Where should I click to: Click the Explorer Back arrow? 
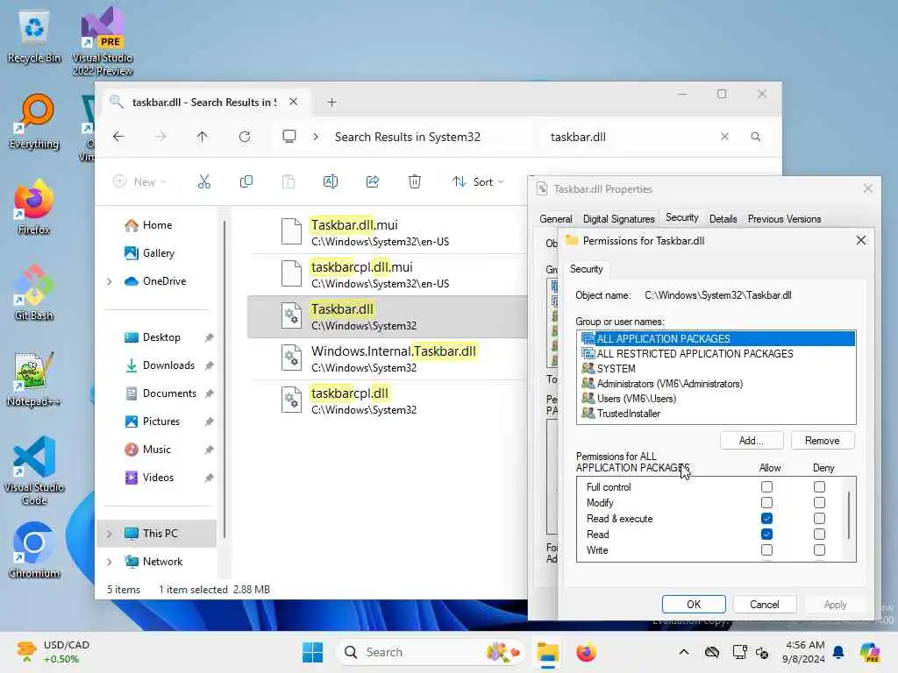118,137
